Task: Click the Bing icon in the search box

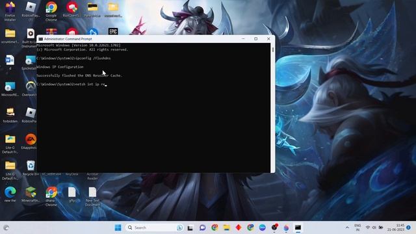Action: tap(180, 227)
